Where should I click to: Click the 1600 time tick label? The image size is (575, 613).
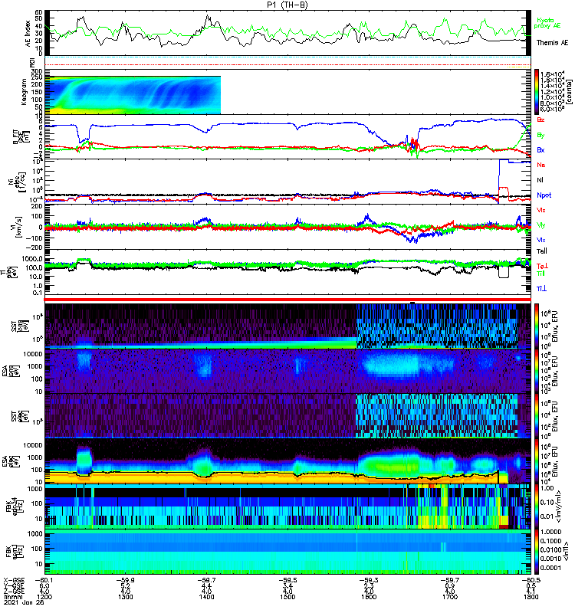point(369,597)
